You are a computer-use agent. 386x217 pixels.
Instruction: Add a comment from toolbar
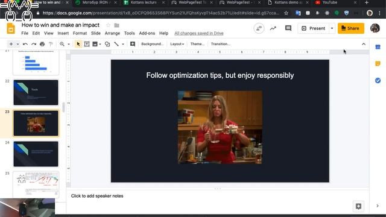click(133, 44)
